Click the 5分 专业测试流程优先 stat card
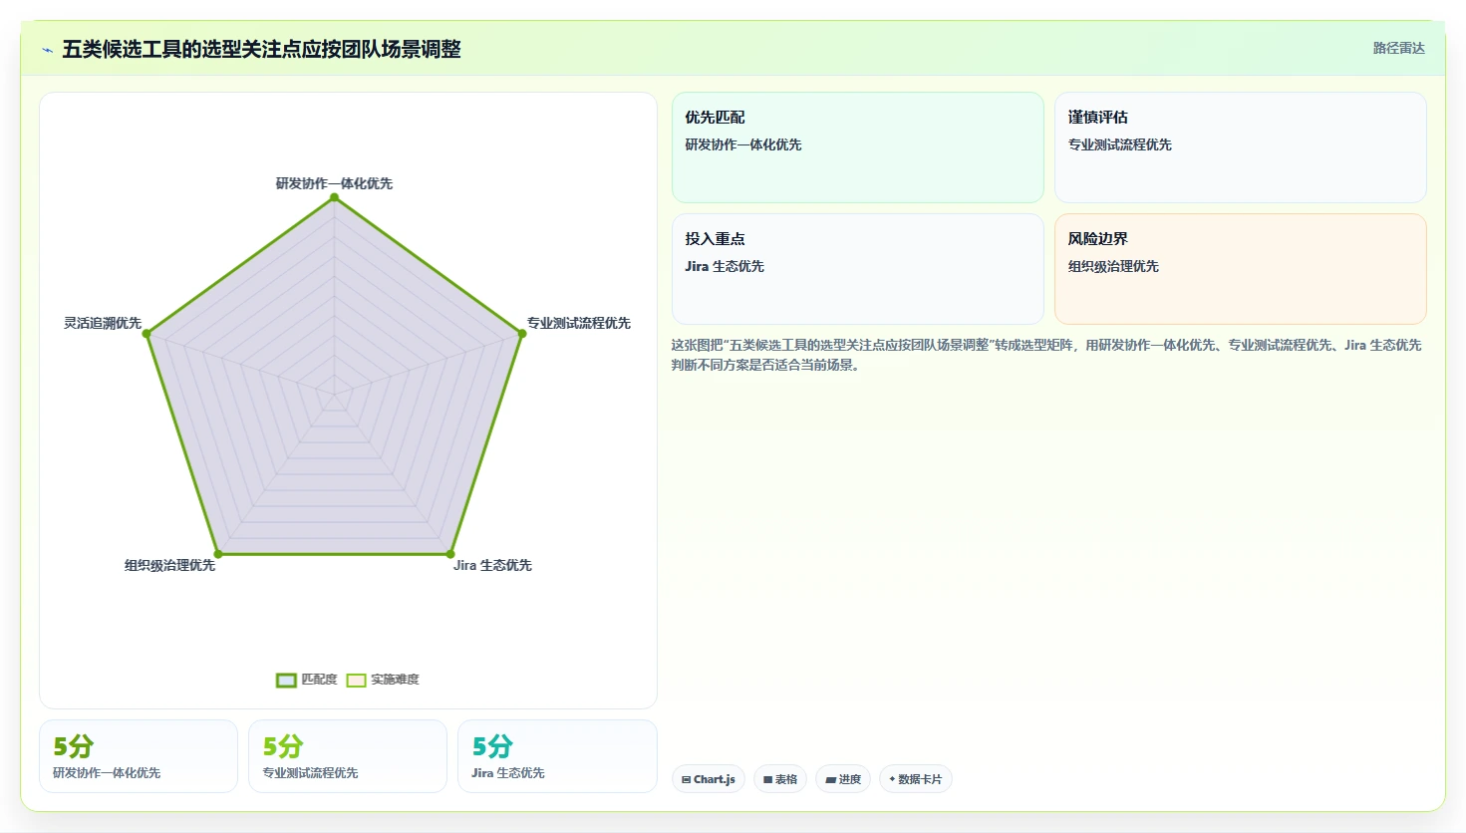Viewport: 1466px width, 833px height. [348, 756]
